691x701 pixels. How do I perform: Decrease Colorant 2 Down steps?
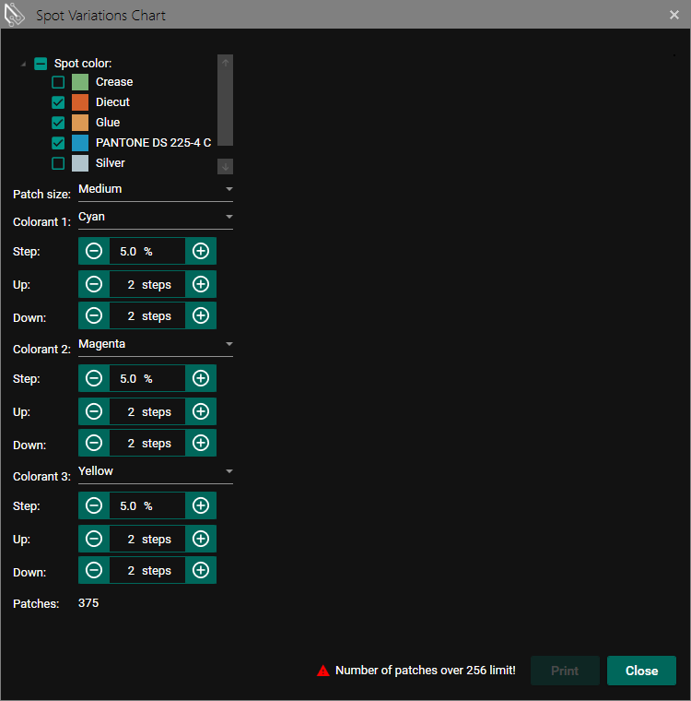pos(94,443)
